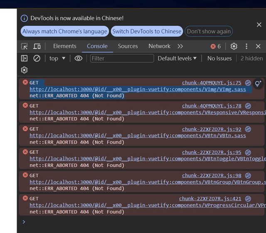Image resolution: width=266 pixels, height=233 pixels.
Task: Click the console input prompt arrow
Action: [x=24, y=222]
